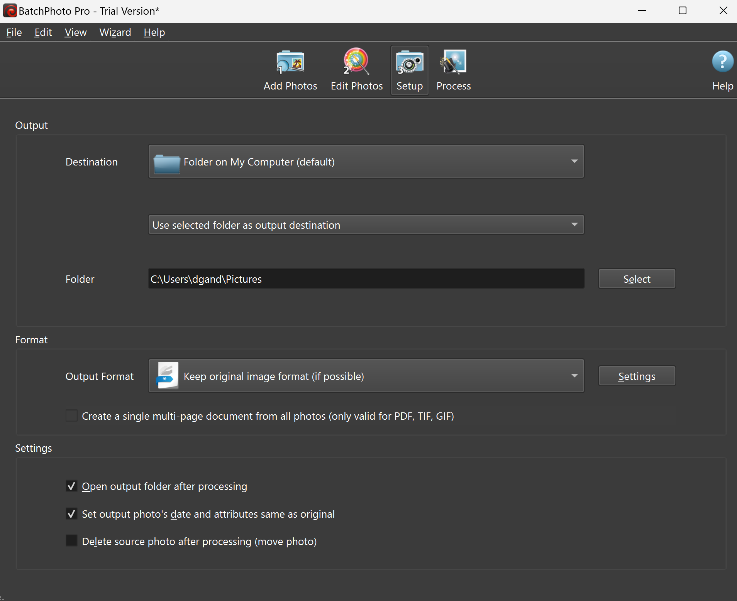
Task: Open the View menu
Action: (76, 32)
